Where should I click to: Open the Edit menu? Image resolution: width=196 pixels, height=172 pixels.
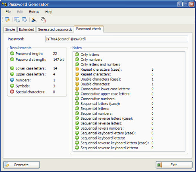coord(20,12)
